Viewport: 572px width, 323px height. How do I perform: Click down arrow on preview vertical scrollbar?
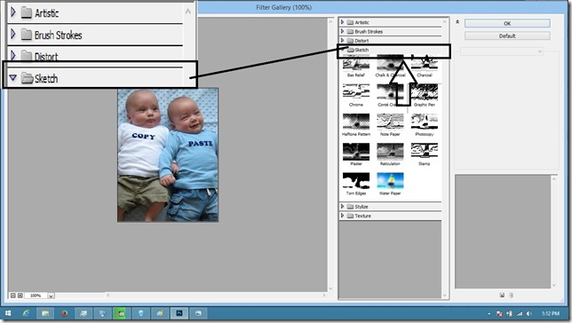tap(331, 288)
